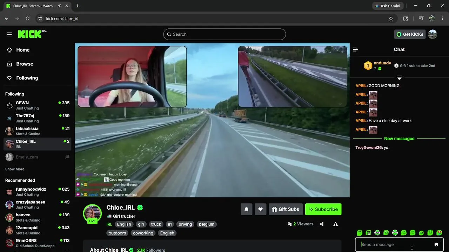449x252 pixels.
Task: Open GEWN channel in Following list
Action: [x=37, y=105]
